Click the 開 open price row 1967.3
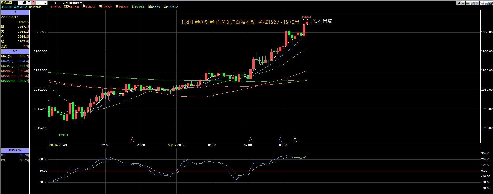Screen dimensions: 493x194 [x=15, y=27]
